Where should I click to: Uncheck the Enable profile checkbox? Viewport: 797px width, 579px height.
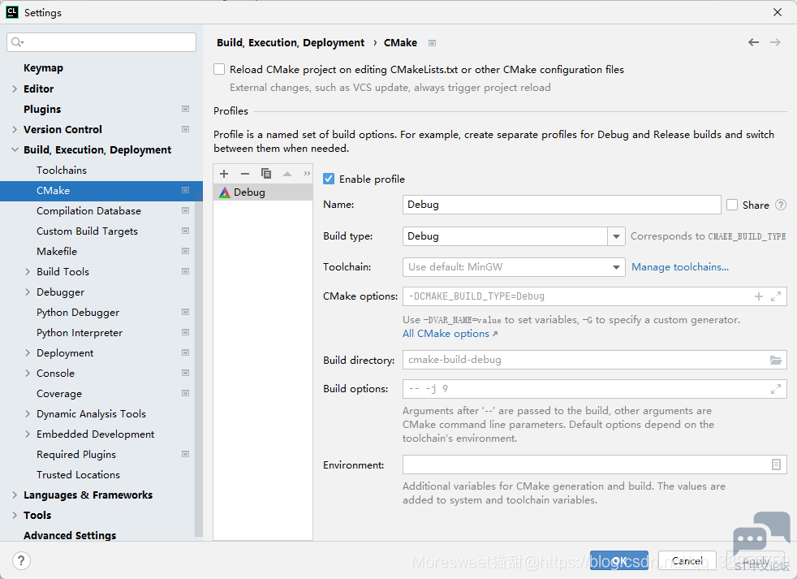329,179
